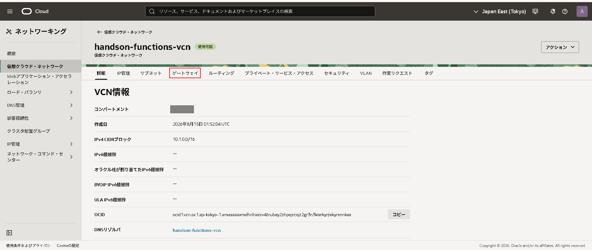This screenshot has width=592, height=250.
Task: Switch to the サブネット tab
Action: (151, 73)
